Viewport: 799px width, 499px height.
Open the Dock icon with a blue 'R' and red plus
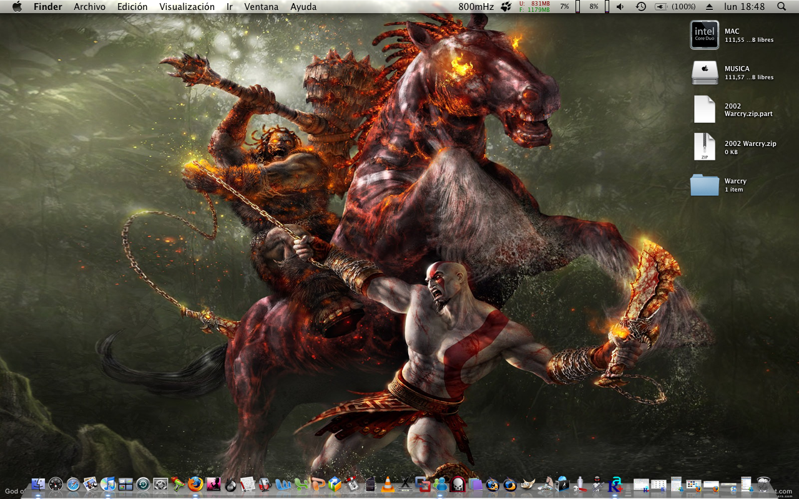click(x=615, y=484)
